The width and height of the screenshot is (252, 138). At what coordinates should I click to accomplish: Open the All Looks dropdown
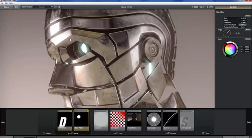pyautogui.click(x=43, y=7)
